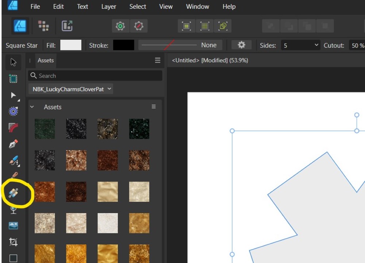The image size is (365, 263).
Task: Switch to the Export persona
Action: 67,26
